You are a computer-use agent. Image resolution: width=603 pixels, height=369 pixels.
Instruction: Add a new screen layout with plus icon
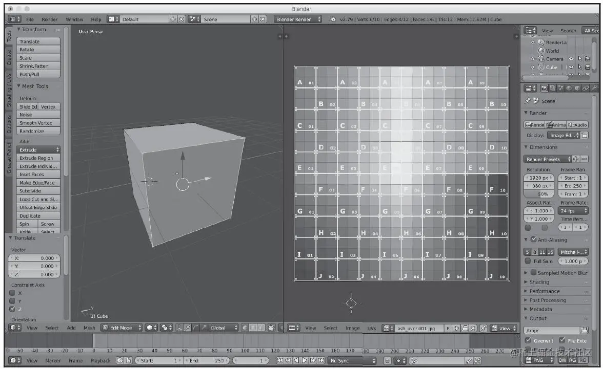tap(173, 19)
